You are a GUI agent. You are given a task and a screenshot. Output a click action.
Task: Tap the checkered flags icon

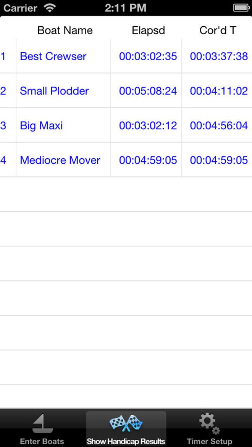pyautogui.click(x=126, y=423)
